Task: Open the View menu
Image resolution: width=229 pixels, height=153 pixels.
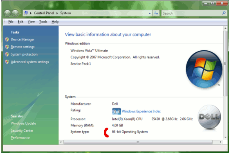Action: [x=31, y=22]
